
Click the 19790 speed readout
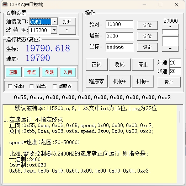[x=38, y=58]
